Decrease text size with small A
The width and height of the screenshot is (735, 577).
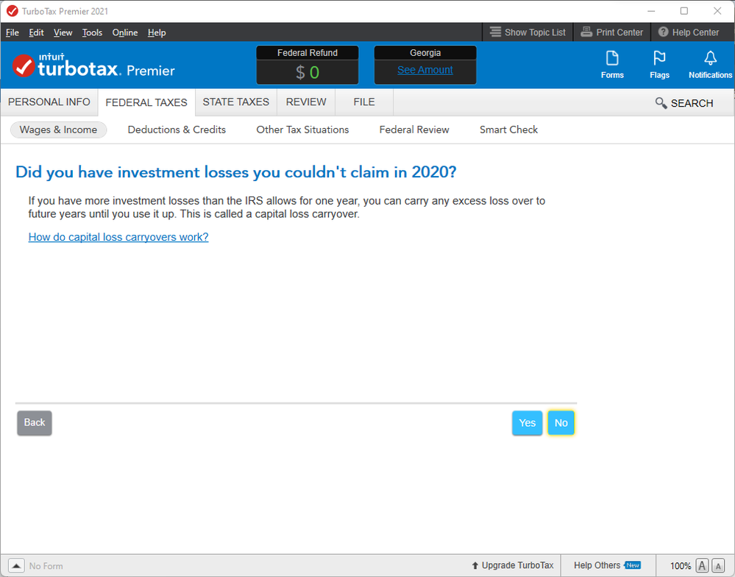(x=718, y=566)
